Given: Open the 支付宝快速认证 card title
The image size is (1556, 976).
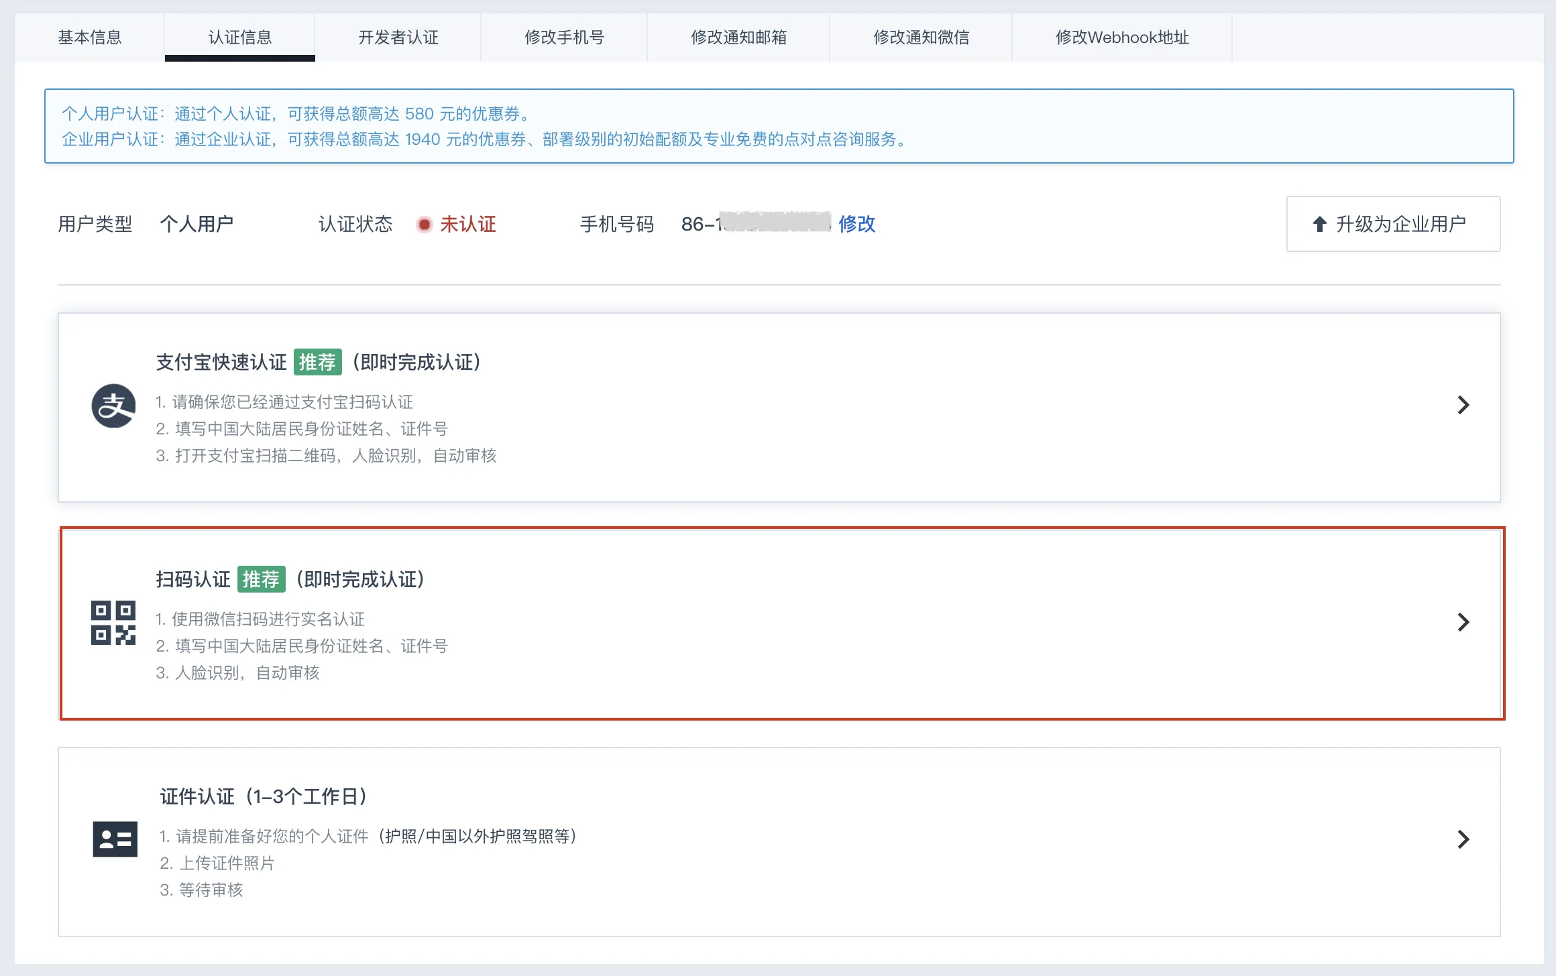Looking at the screenshot, I should pyautogui.click(x=221, y=363).
